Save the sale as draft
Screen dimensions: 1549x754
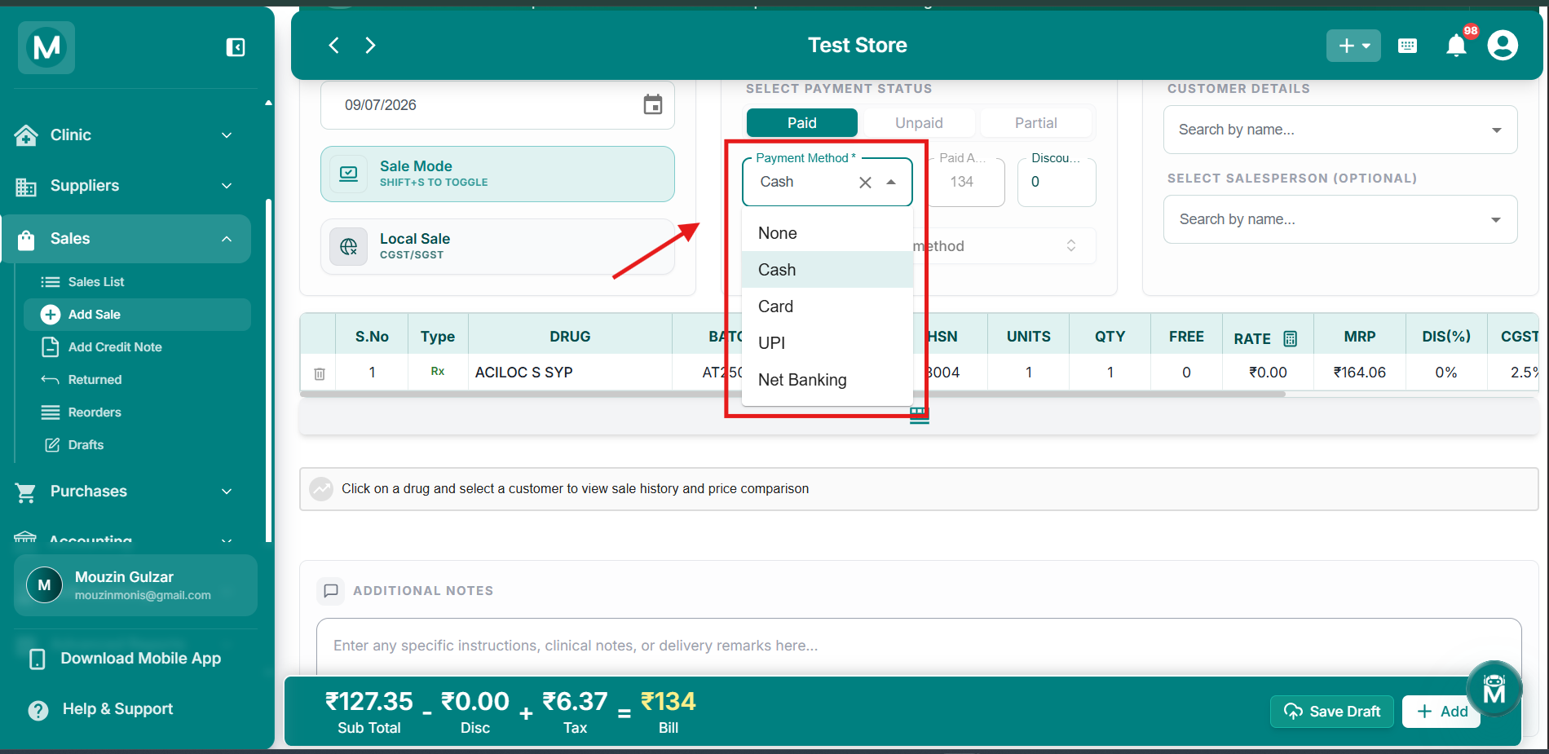(1332, 712)
